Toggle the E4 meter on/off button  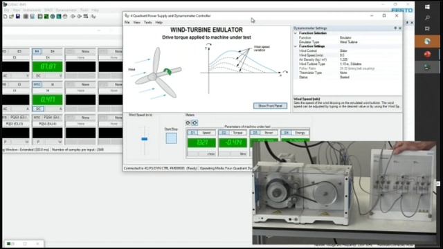tap(37, 51)
